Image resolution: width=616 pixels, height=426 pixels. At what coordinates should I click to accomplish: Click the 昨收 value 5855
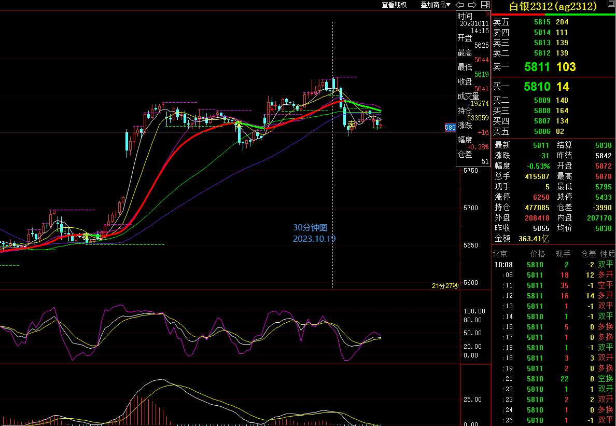pyautogui.click(x=541, y=228)
